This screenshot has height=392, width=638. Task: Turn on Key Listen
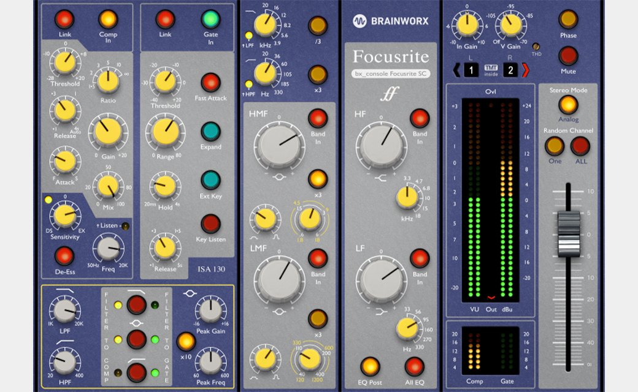pyautogui.click(x=210, y=224)
